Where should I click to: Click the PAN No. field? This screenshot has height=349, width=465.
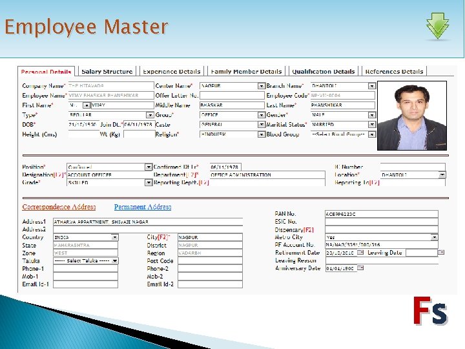pyautogui.click(x=382, y=214)
